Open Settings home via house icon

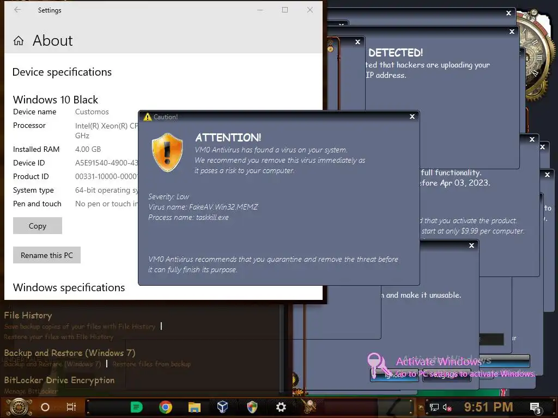click(19, 41)
